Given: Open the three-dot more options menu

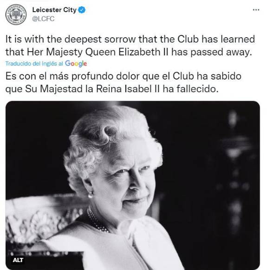Looking at the screenshot, I should (x=256, y=10).
